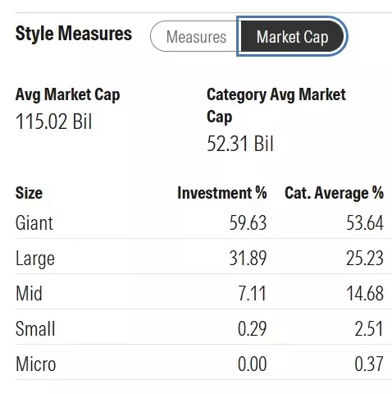392x394 pixels.
Task: Select the Micro size row label
Action: [35, 364]
